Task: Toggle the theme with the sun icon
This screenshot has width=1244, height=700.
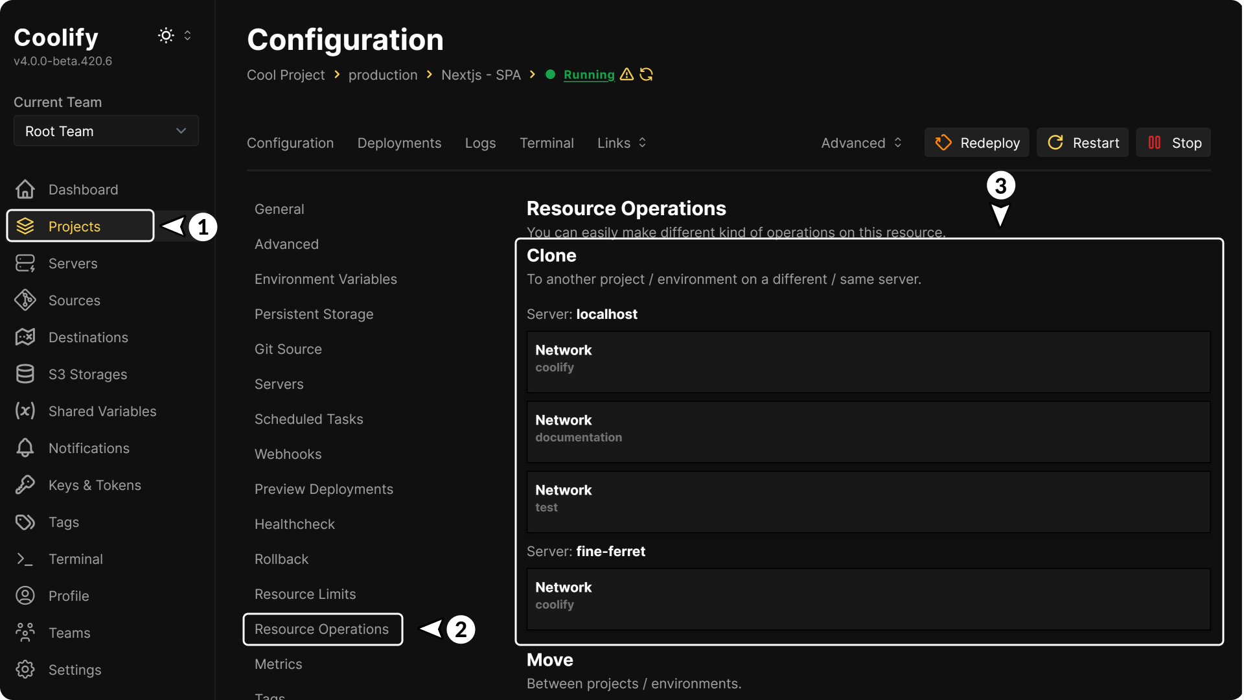Action: click(166, 35)
